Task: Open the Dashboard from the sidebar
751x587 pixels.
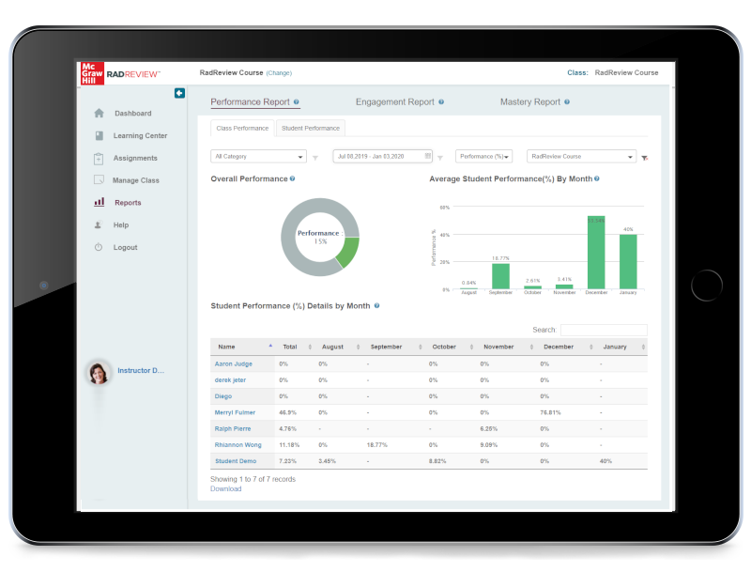Action: pyautogui.click(x=132, y=113)
